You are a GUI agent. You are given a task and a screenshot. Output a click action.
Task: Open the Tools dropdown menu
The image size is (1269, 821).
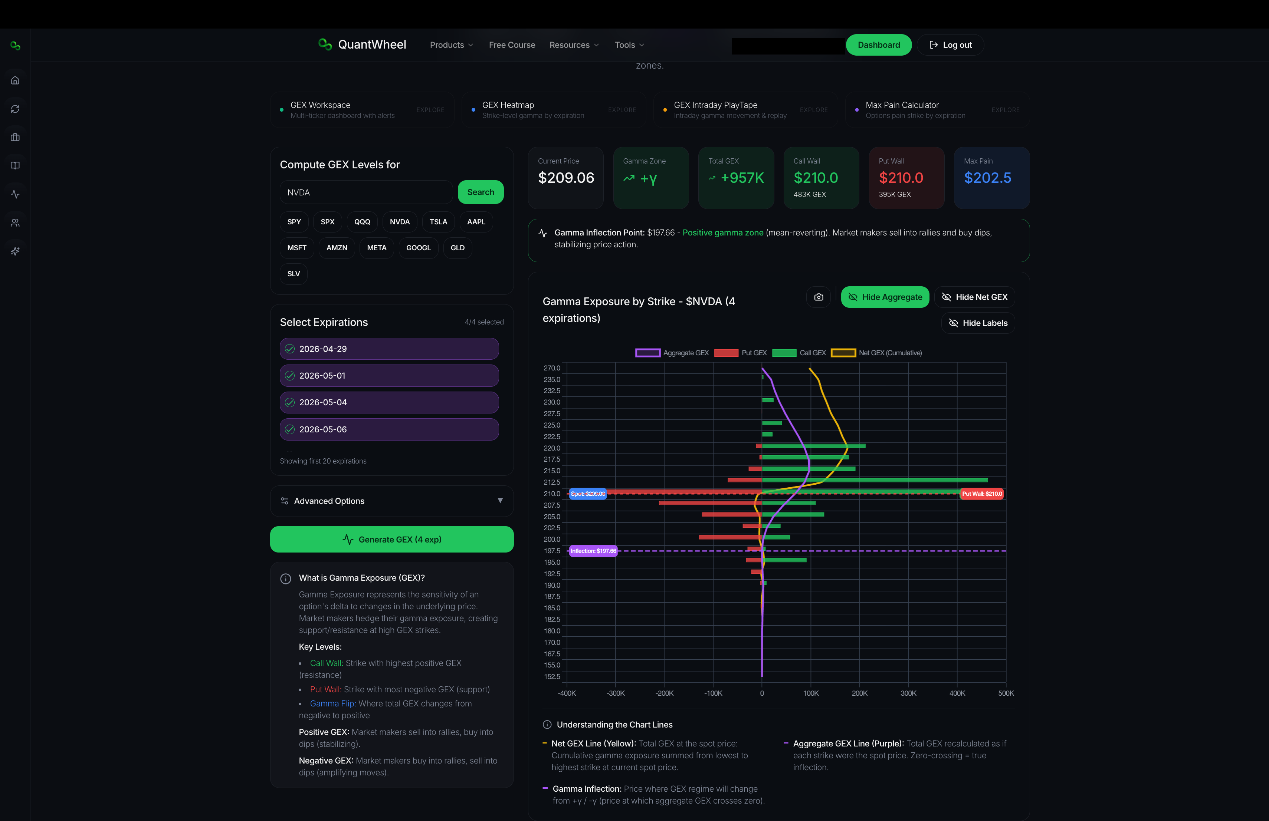point(629,45)
